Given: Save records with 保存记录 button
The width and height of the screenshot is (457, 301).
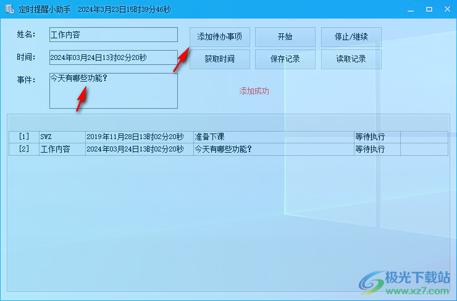Looking at the screenshot, I should coord(285,59).
